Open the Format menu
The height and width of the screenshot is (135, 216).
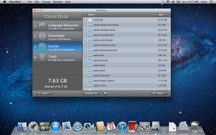point(46,2)
